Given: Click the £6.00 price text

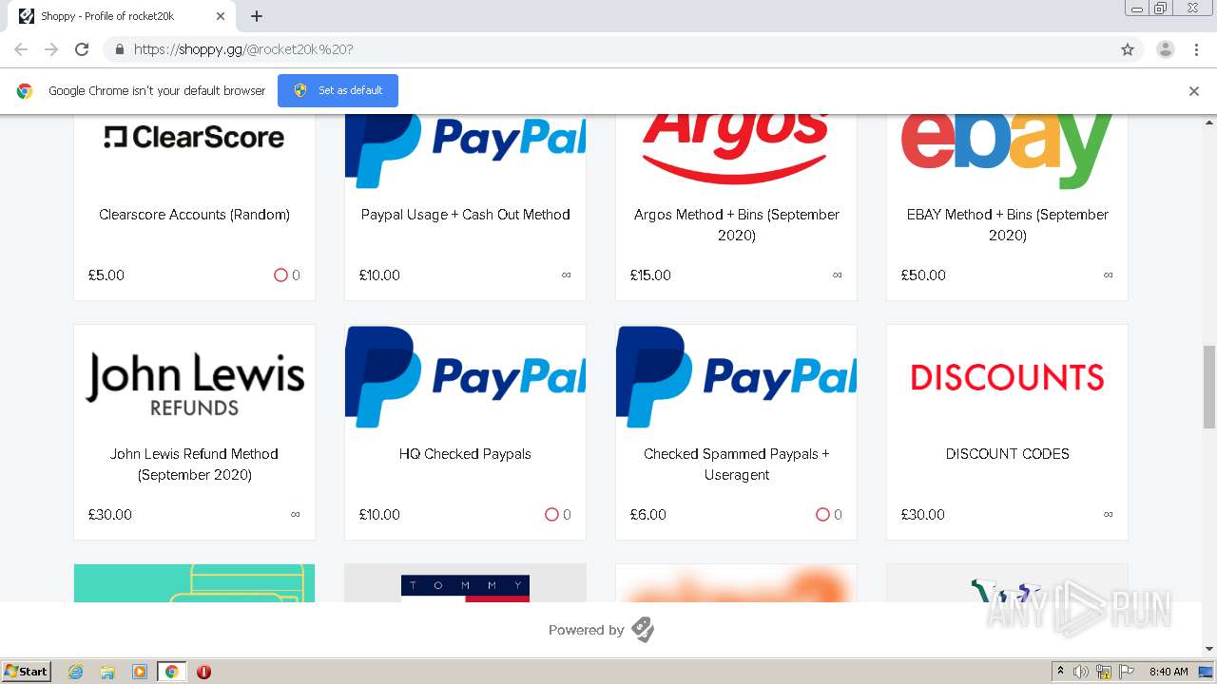Looking at the screenshot, I should [x=647, y=515].
